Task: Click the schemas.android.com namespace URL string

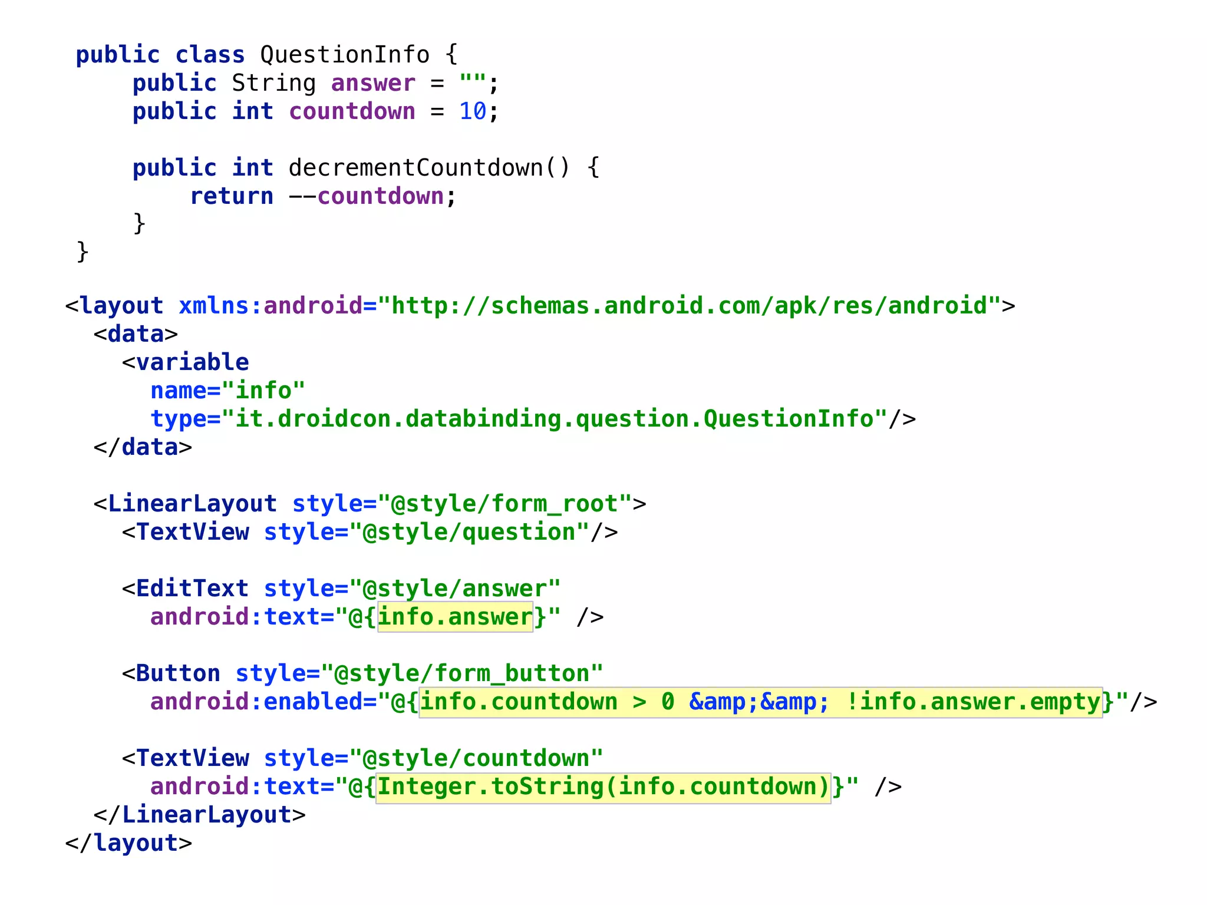Action: (689, 306)
